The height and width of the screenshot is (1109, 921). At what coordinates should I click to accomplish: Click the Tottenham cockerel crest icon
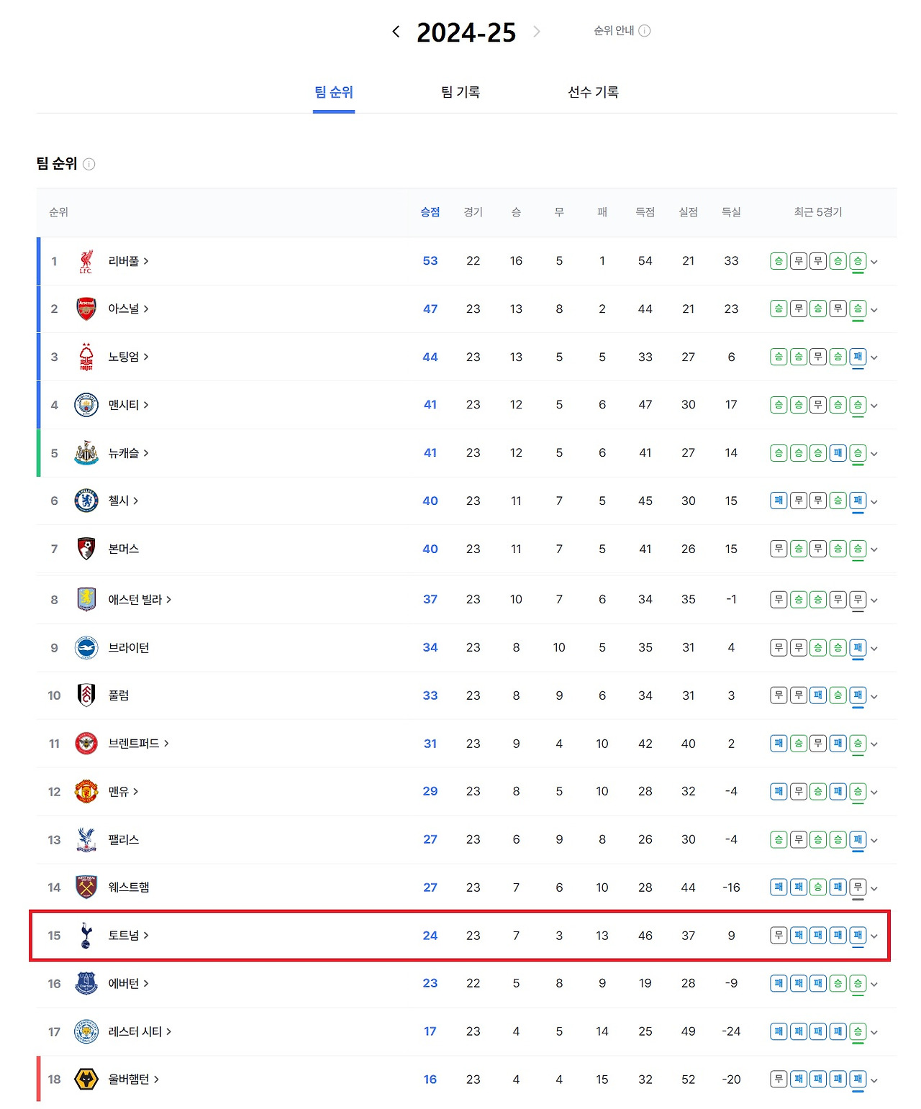click(86, 935)
